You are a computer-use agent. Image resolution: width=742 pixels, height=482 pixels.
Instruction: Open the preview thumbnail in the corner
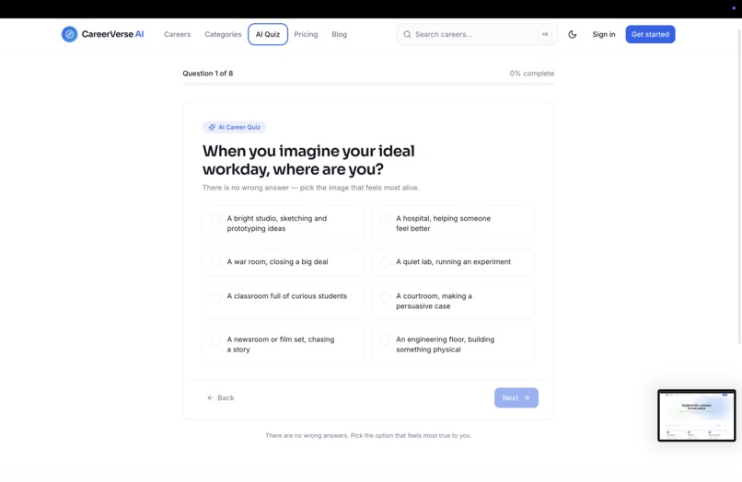(697, 415)
